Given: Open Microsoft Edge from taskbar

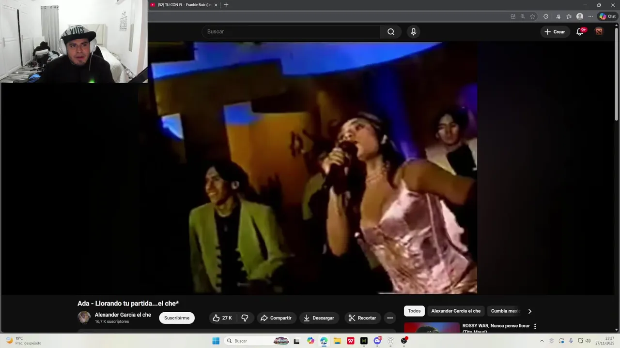Looking at the screenshot, I should (324, 341).
